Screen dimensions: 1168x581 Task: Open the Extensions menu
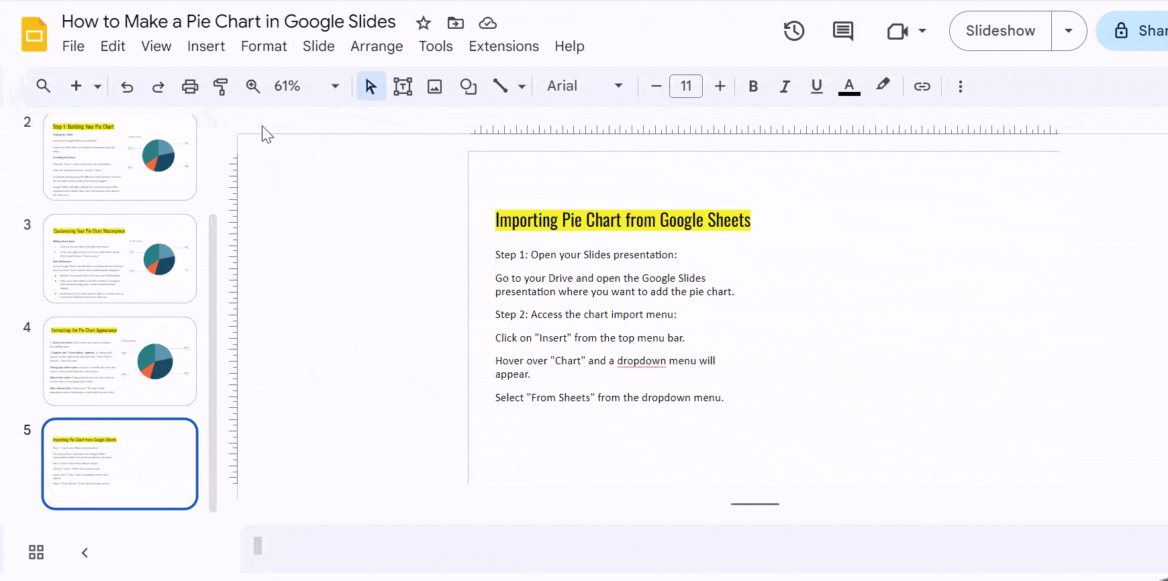(504, 46)
